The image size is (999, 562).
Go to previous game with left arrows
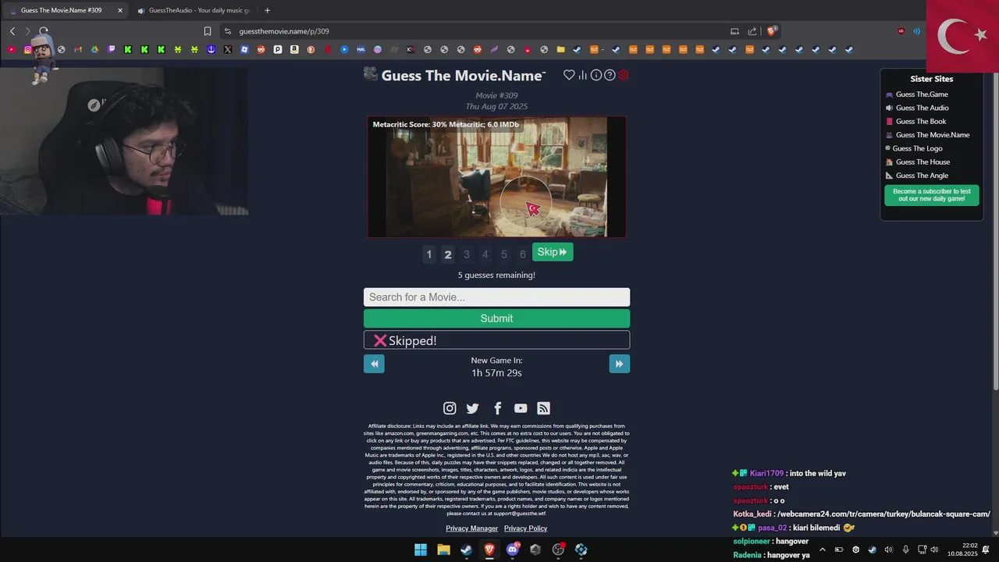pos(374,364)
